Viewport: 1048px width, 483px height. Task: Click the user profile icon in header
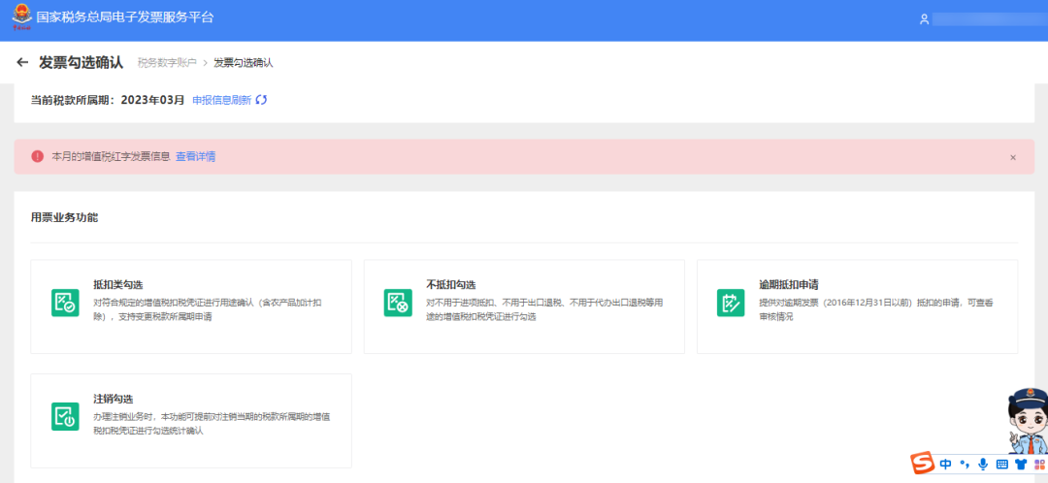point(925,19)
